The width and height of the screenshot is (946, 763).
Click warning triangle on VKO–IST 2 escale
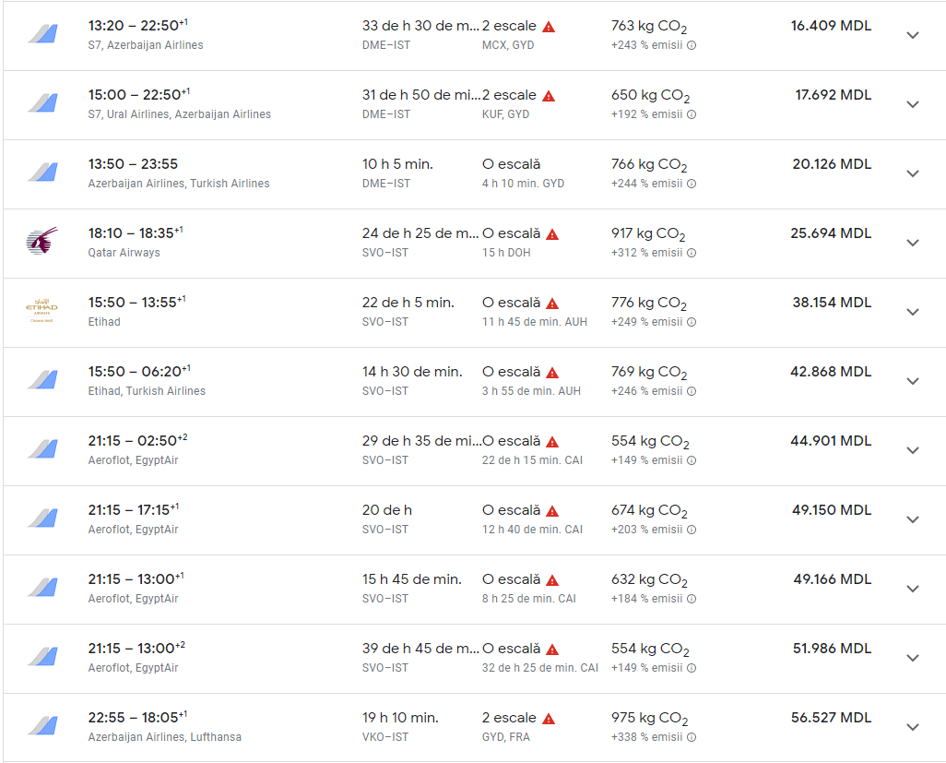550,719
